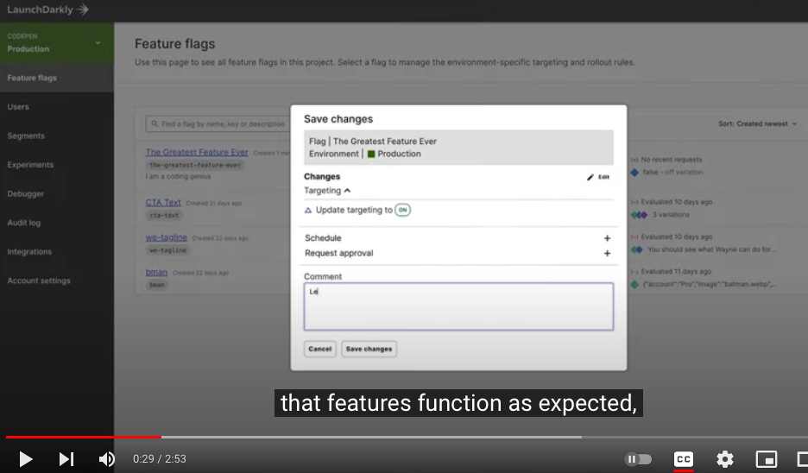Open the Sort: Created newest dropdown

tap(758, 123)
